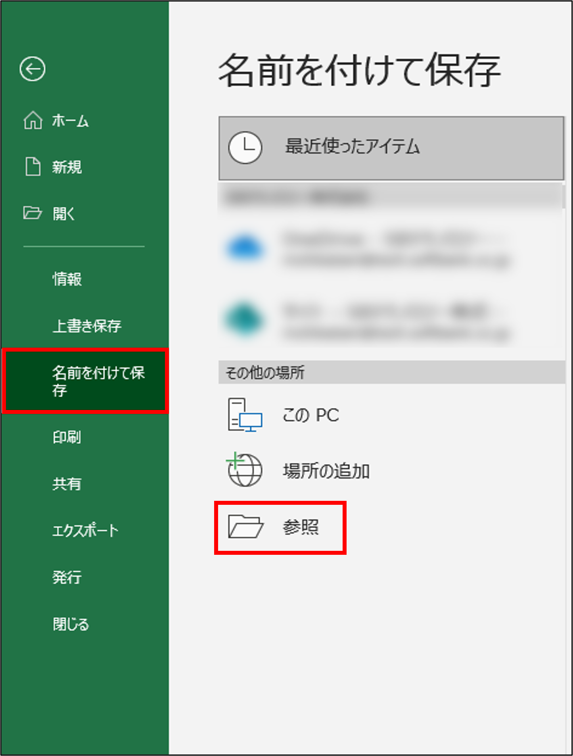Open the エクスポート menu item
Screen dimensions: 573x756
click(85, 530)
